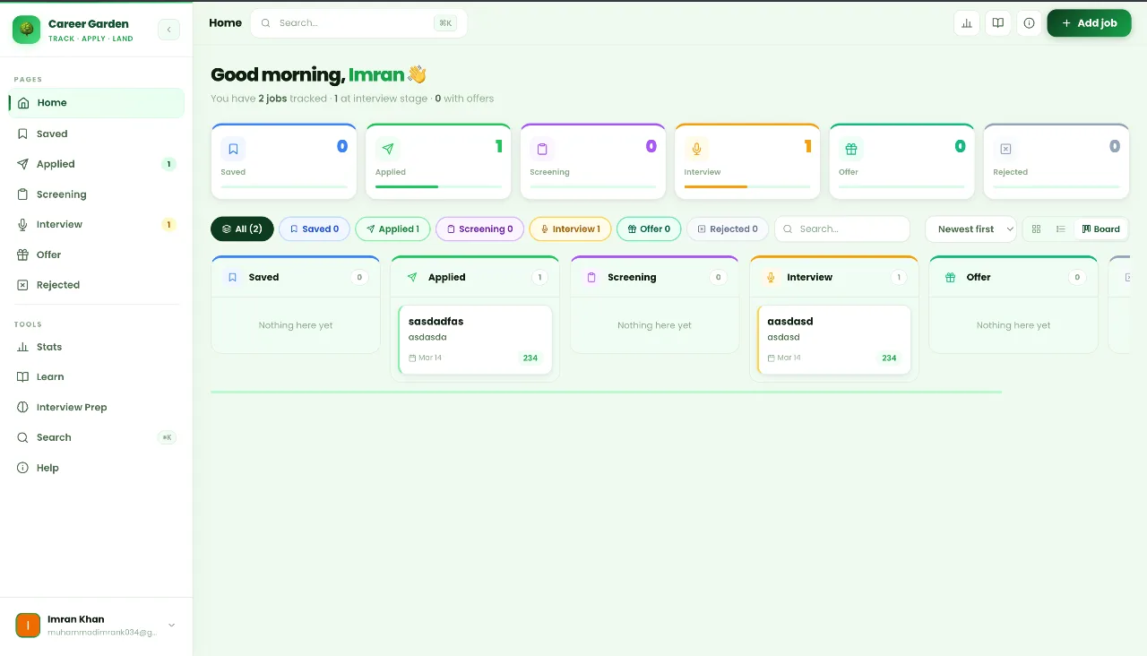This screenshot has width=1147, height=656.
Task: Open Screening page in sidebar
Action: (97, 194)
